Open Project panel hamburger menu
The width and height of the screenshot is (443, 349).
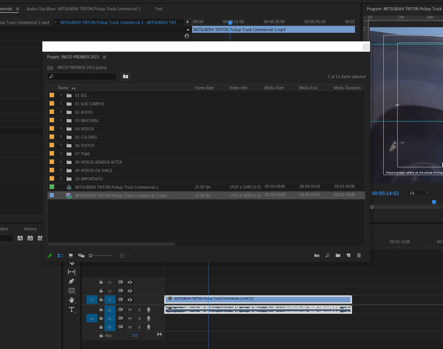pyautogui.click(x=104, y=57)
